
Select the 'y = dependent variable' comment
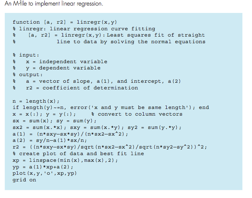pyautogui.click(x=63, y=68)
